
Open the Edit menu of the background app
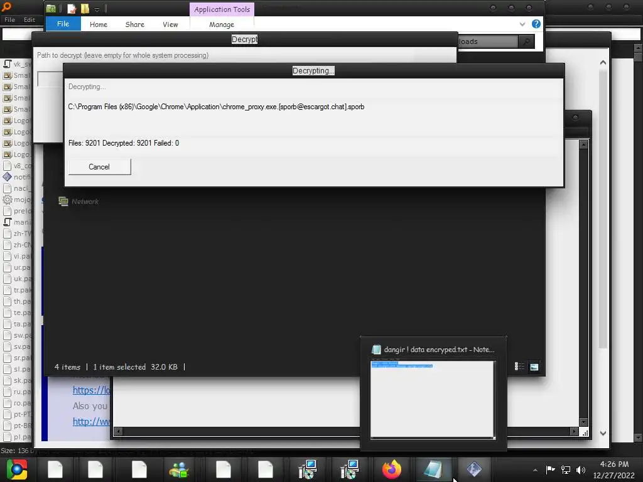click(x=29, y=19)
